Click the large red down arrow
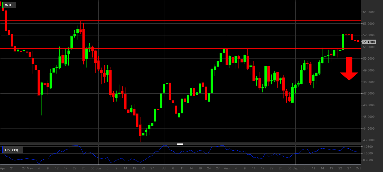The image size is (383, 172). coord(349,69)
